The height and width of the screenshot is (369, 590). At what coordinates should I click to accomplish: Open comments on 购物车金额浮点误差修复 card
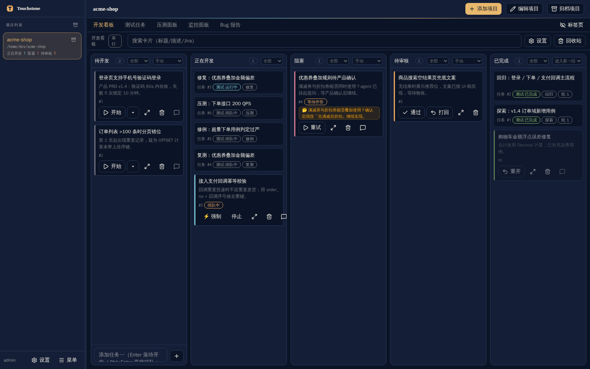click(562, 172)
